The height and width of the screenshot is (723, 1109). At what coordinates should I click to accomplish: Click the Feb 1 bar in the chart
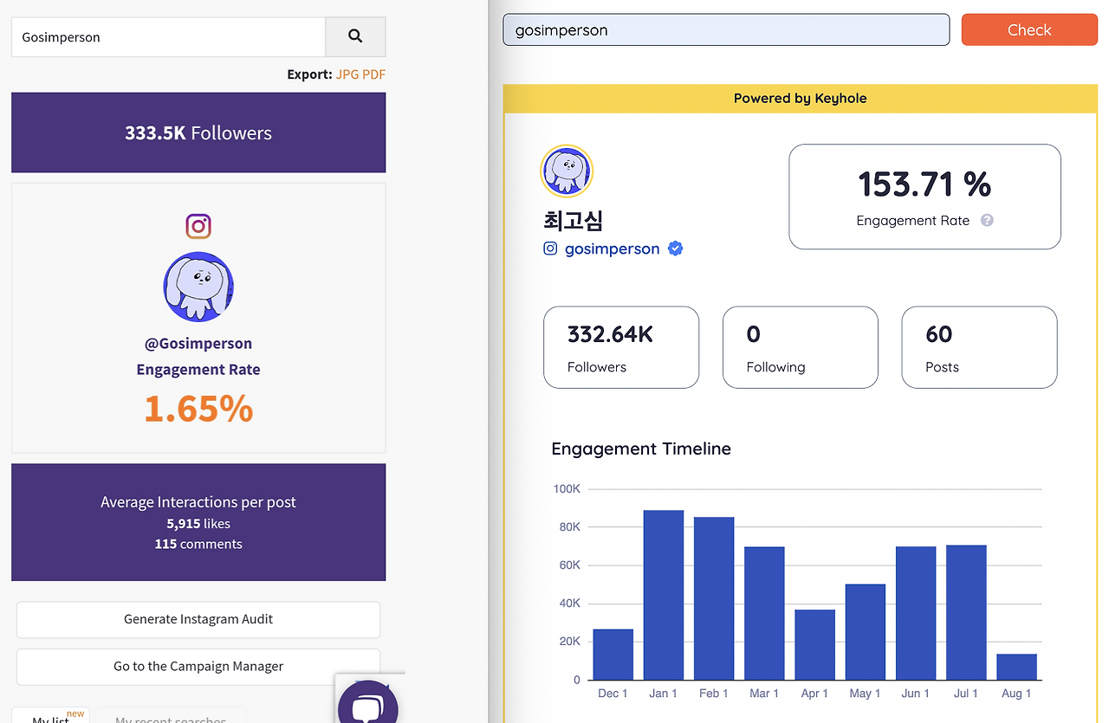[x=714, y=599]
